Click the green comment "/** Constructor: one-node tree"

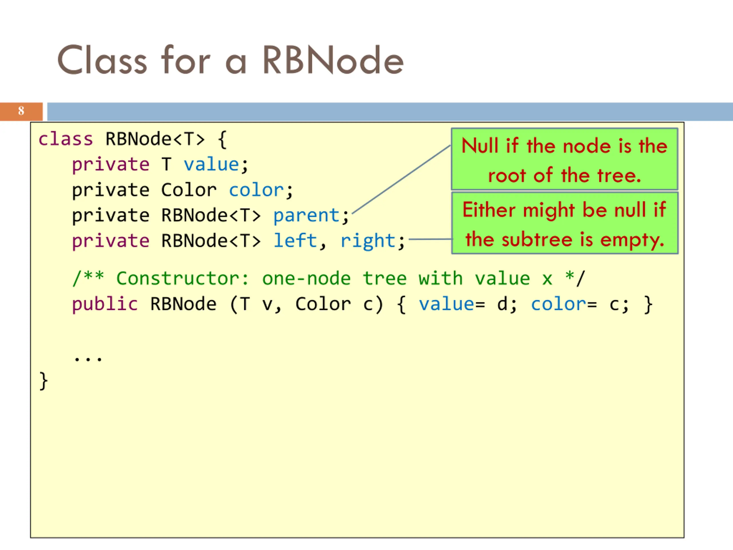click(328, 278)
